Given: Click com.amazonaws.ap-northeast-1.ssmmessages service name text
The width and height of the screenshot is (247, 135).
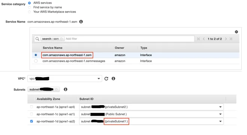Looking at the screenshot, I should [x=74, y=61].
